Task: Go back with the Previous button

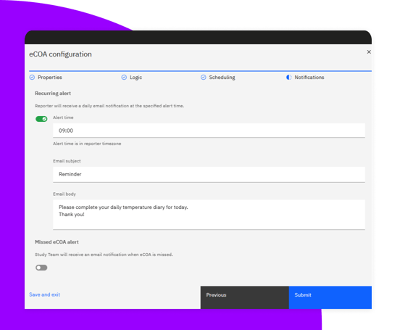Action: click(x=245, y=297)
